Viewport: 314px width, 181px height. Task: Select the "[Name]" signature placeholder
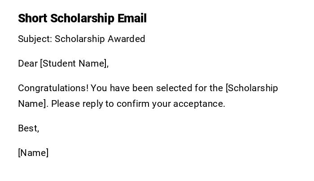click(33, 153)
